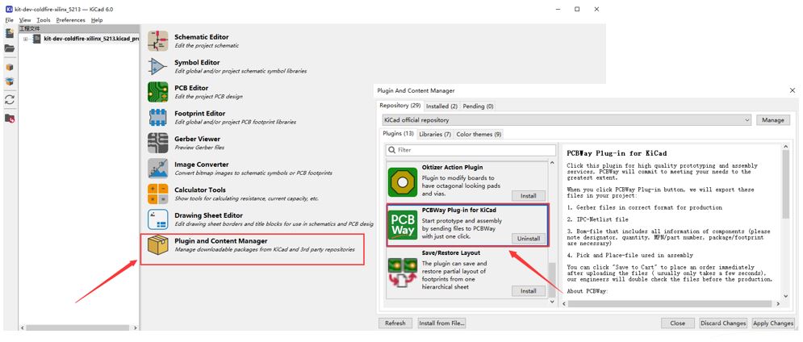Open Plugin and Content Manager icon

click(x=158, y=245)
